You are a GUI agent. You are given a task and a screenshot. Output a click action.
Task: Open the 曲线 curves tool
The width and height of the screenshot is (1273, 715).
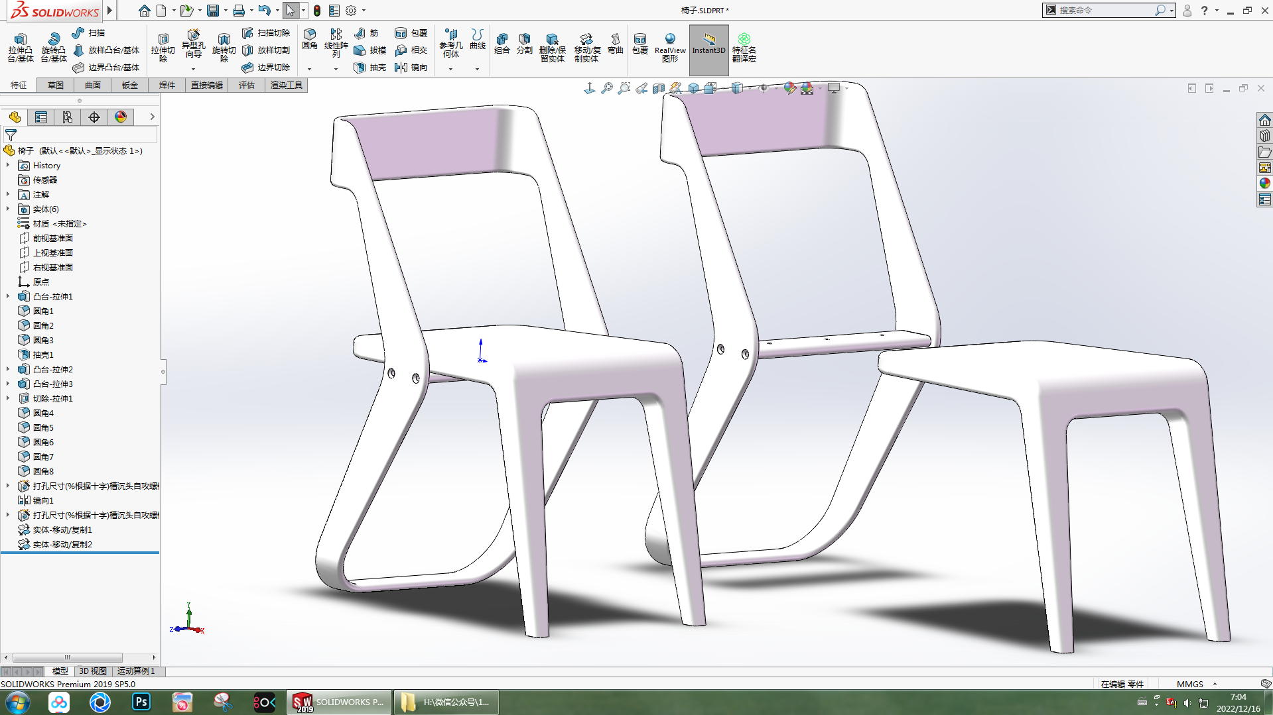pos(477,40)
